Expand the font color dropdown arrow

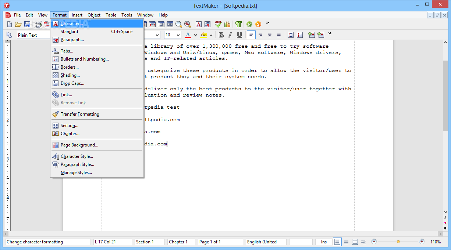(x=195, y=35)
